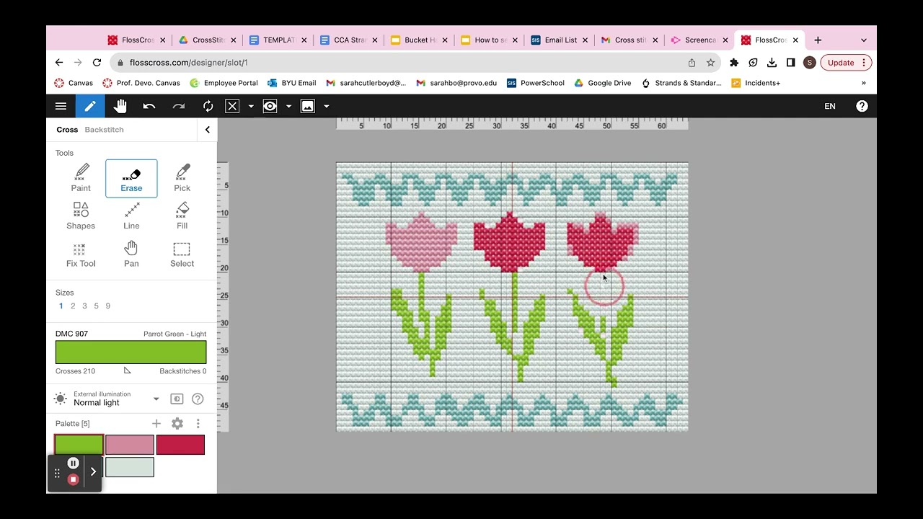Image resolution: width=923 pixels, height=519 pixels.
Task: Redo the last undone action
Action: [179, 106]
